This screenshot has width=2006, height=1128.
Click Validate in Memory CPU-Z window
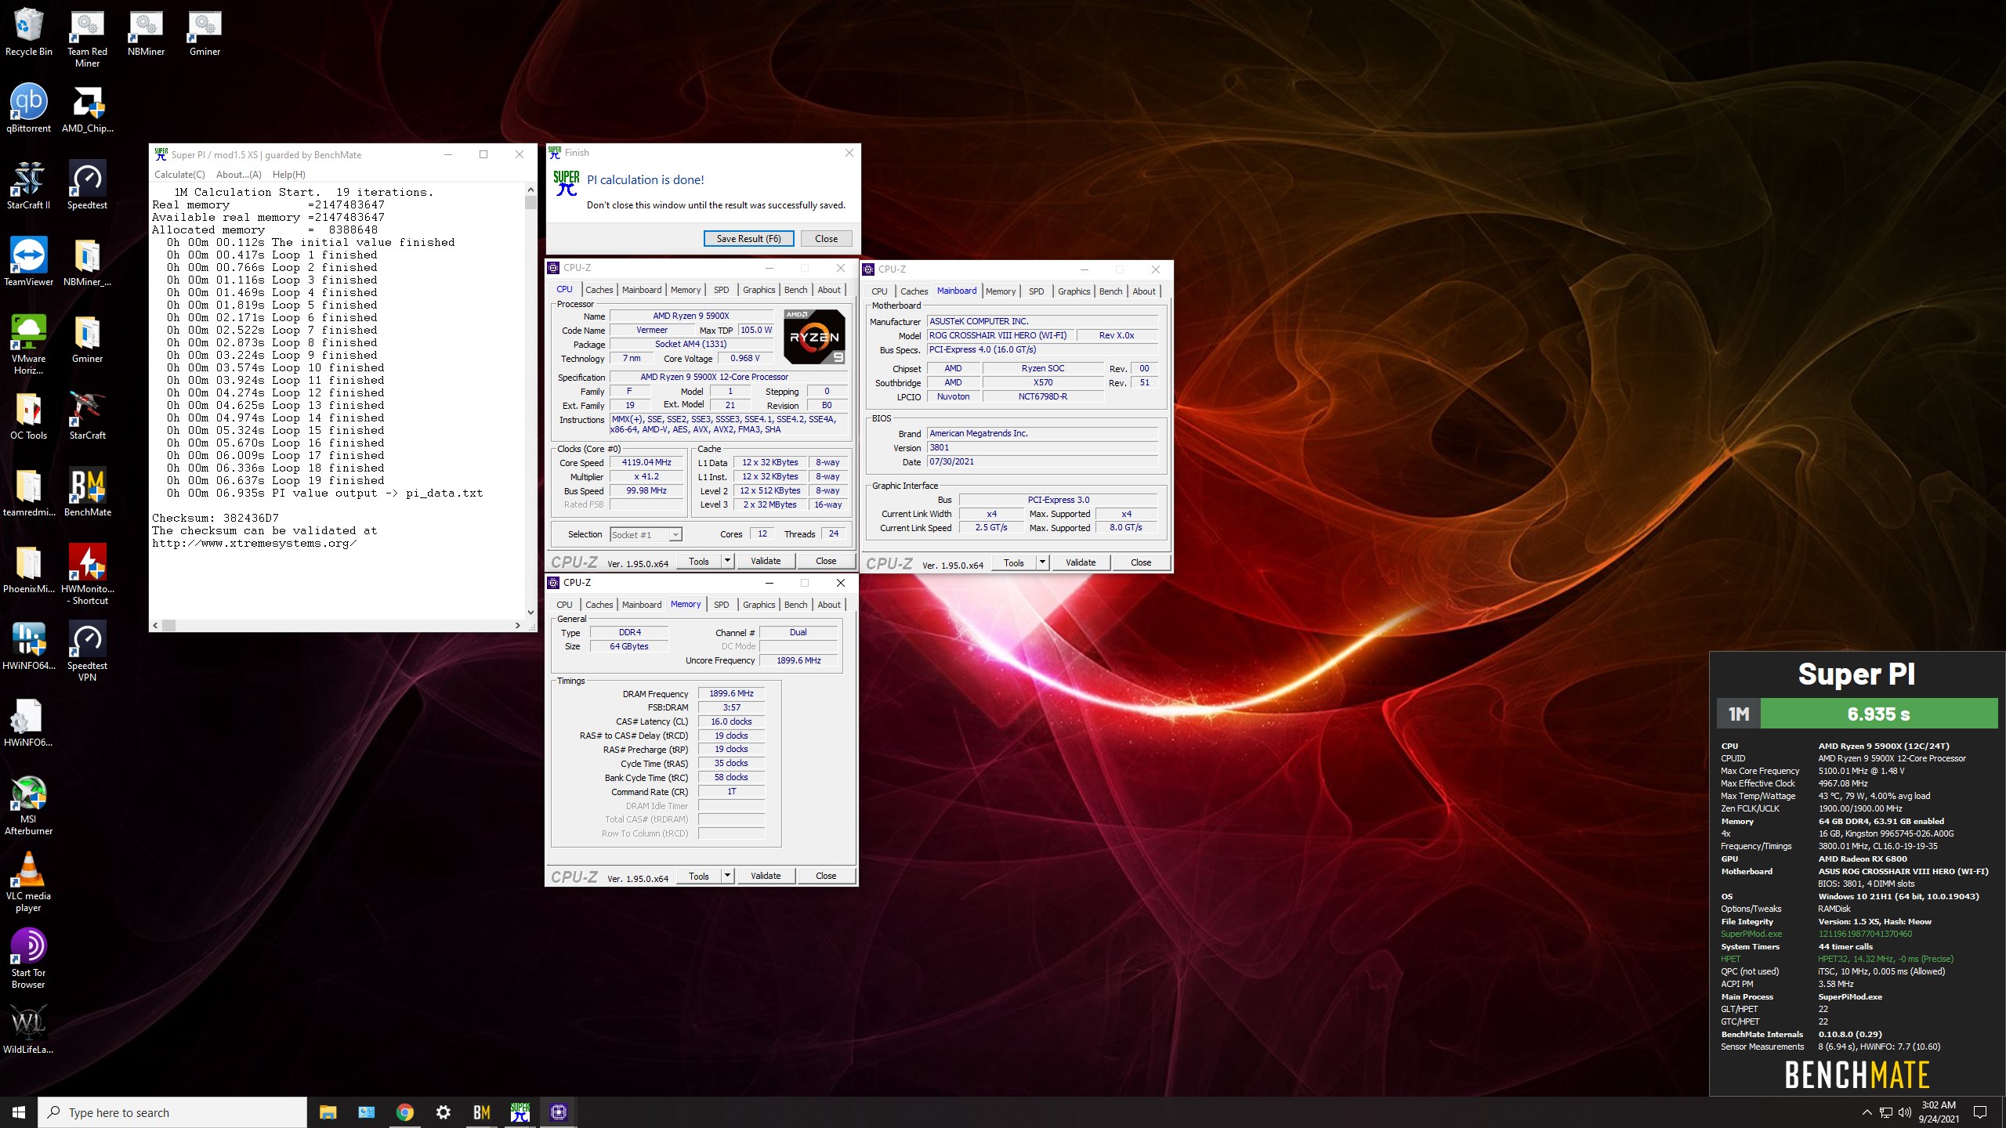(766, 876)
